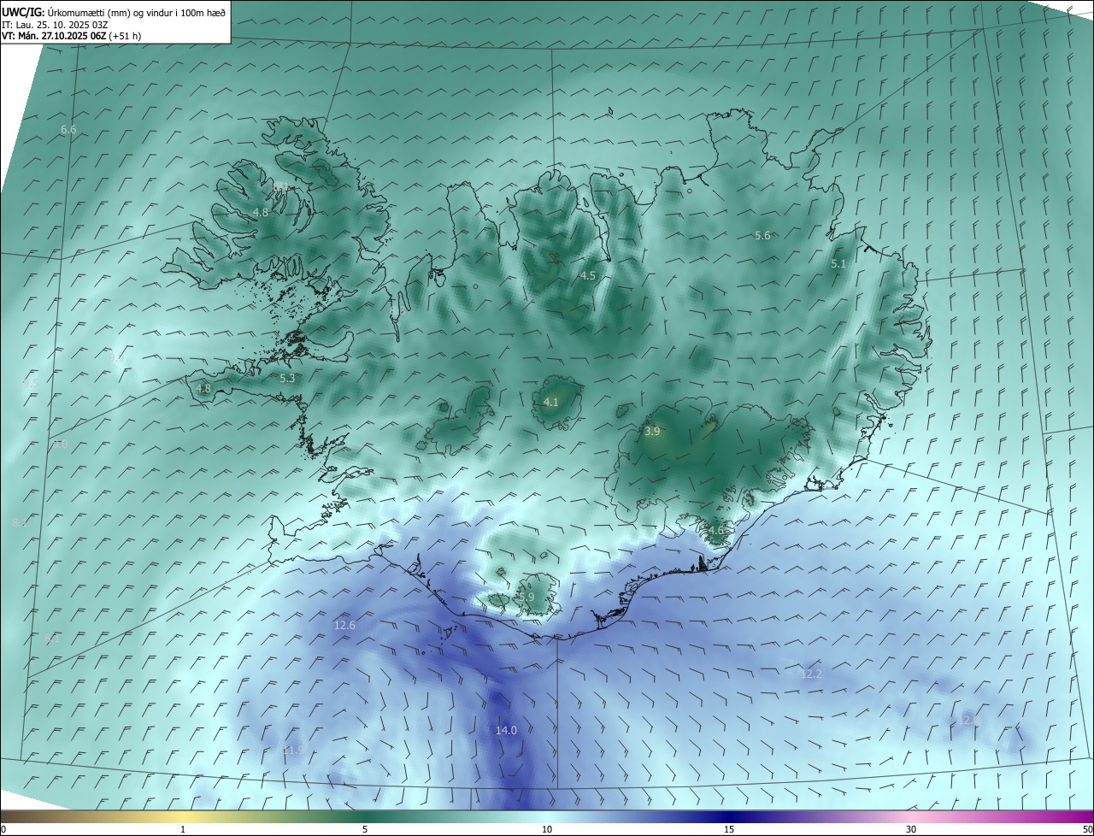Image resolution: width=1094 pixels, height=836 pixels.
Task: Click the 5.3 value label
Action: click(287, 377)
